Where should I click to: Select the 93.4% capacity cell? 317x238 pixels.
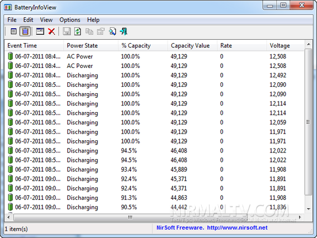[x=129, y=170]
